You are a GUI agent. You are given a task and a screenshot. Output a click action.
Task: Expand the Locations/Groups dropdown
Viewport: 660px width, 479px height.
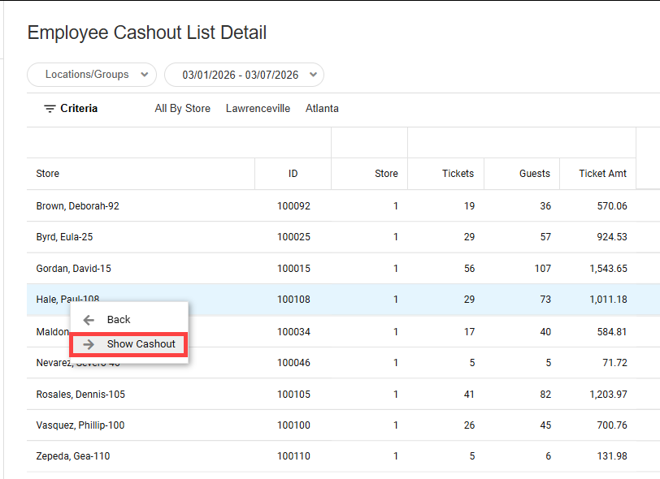pyautogui.click(x=92, y=75)
